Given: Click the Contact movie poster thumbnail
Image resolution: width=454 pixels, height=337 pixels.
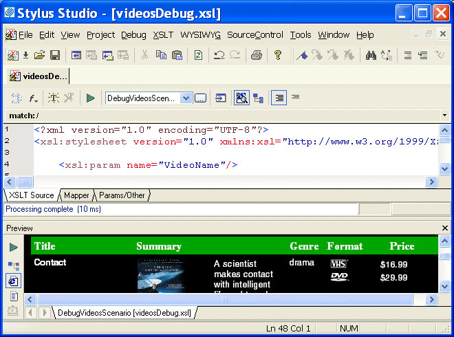Looking at the screenshot, I should (x=160, y=276).
